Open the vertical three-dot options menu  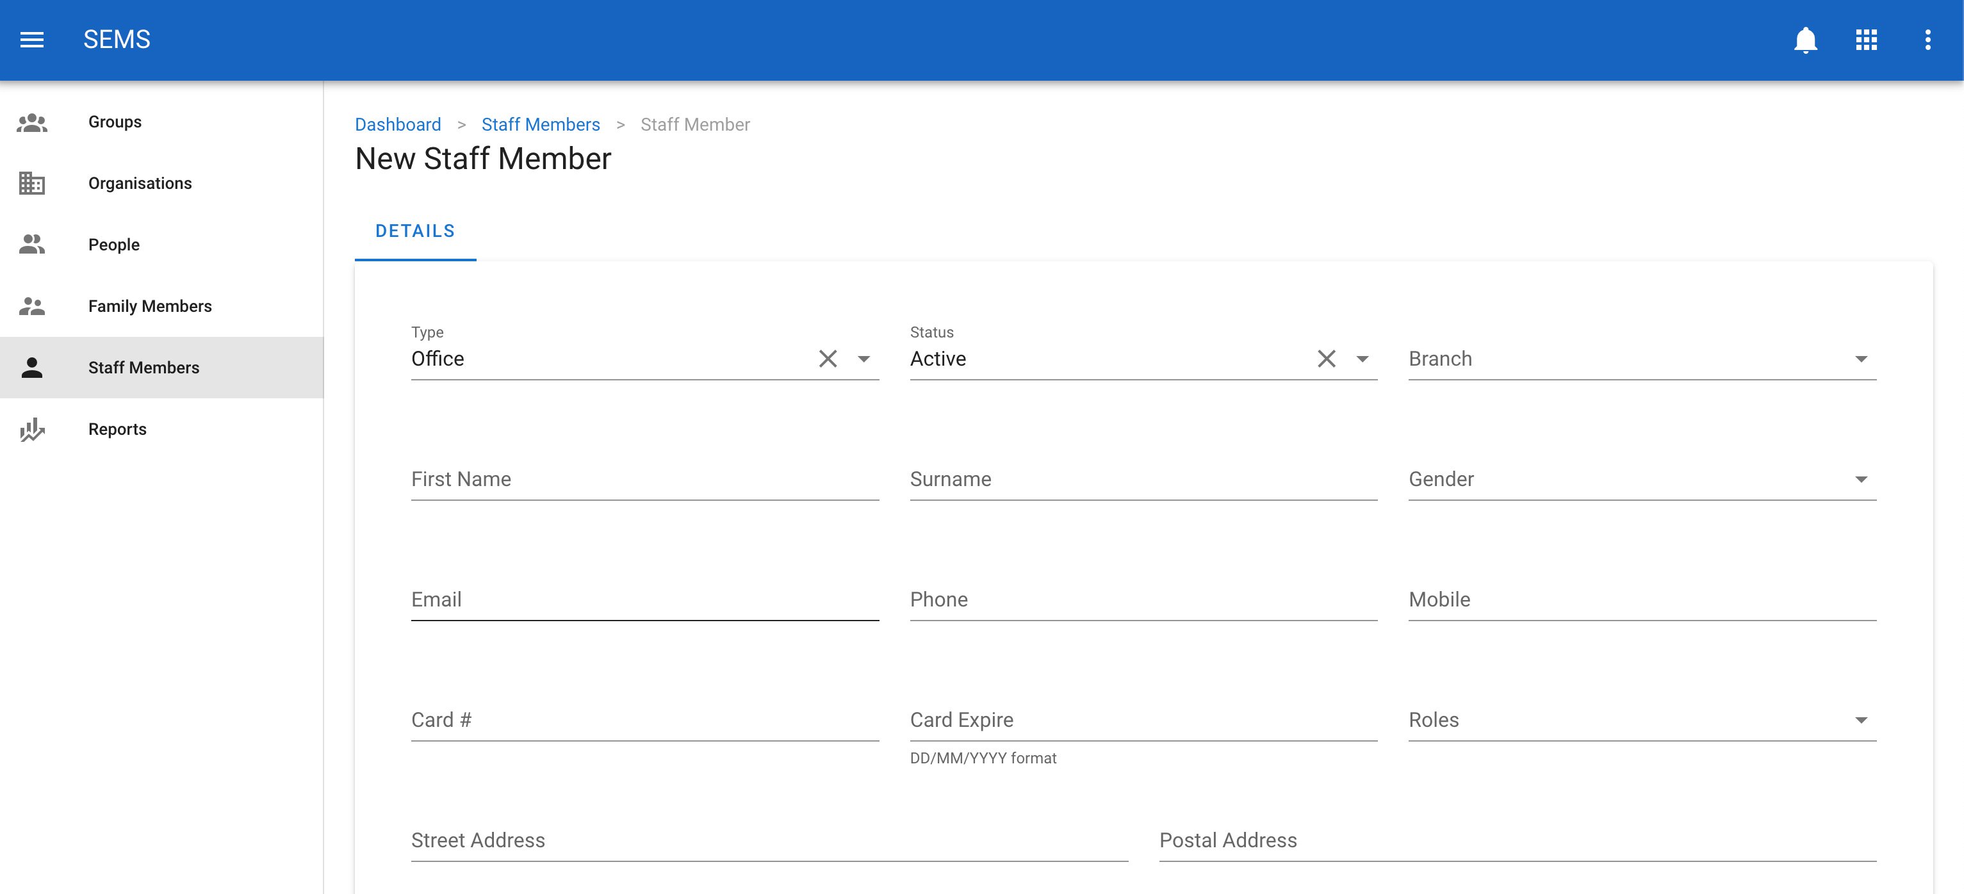coord(1927,40)
